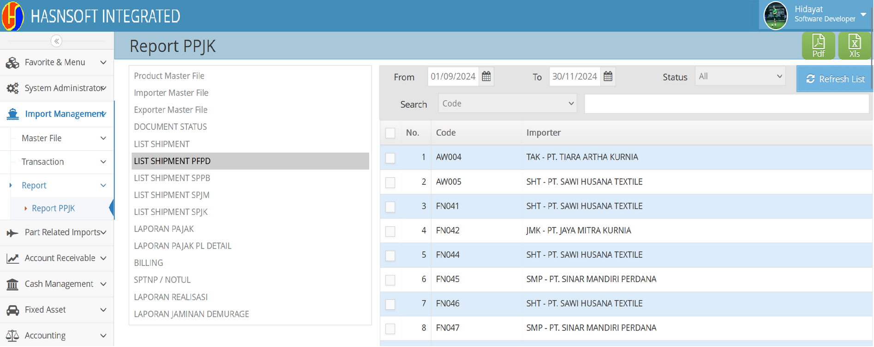This screenshot has height=347, width=874.
Task: Click the Hidayat user profile avatar
Action: click(775, 16)
